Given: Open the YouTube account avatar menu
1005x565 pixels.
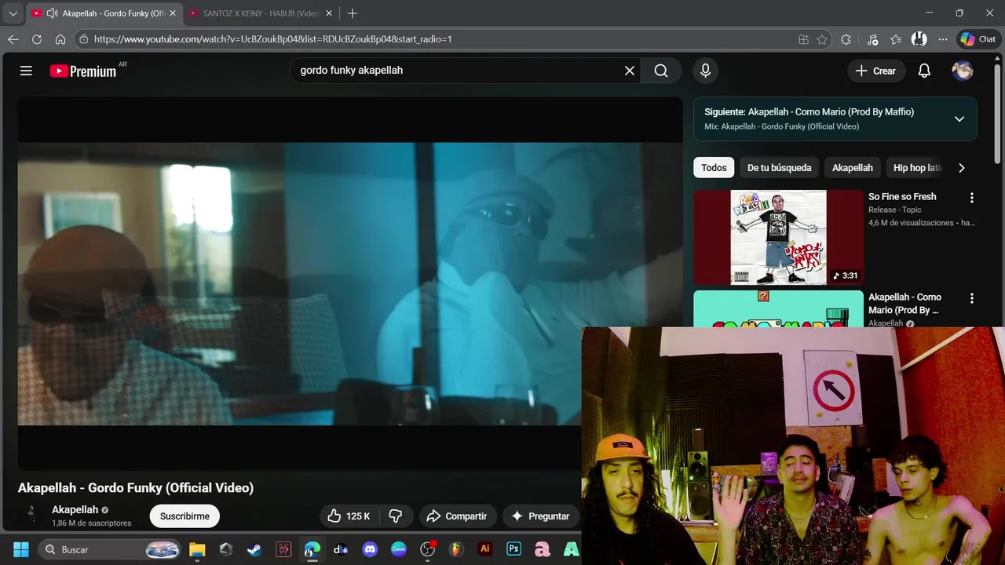Looking at the screenshot, I should coord(963,71).
